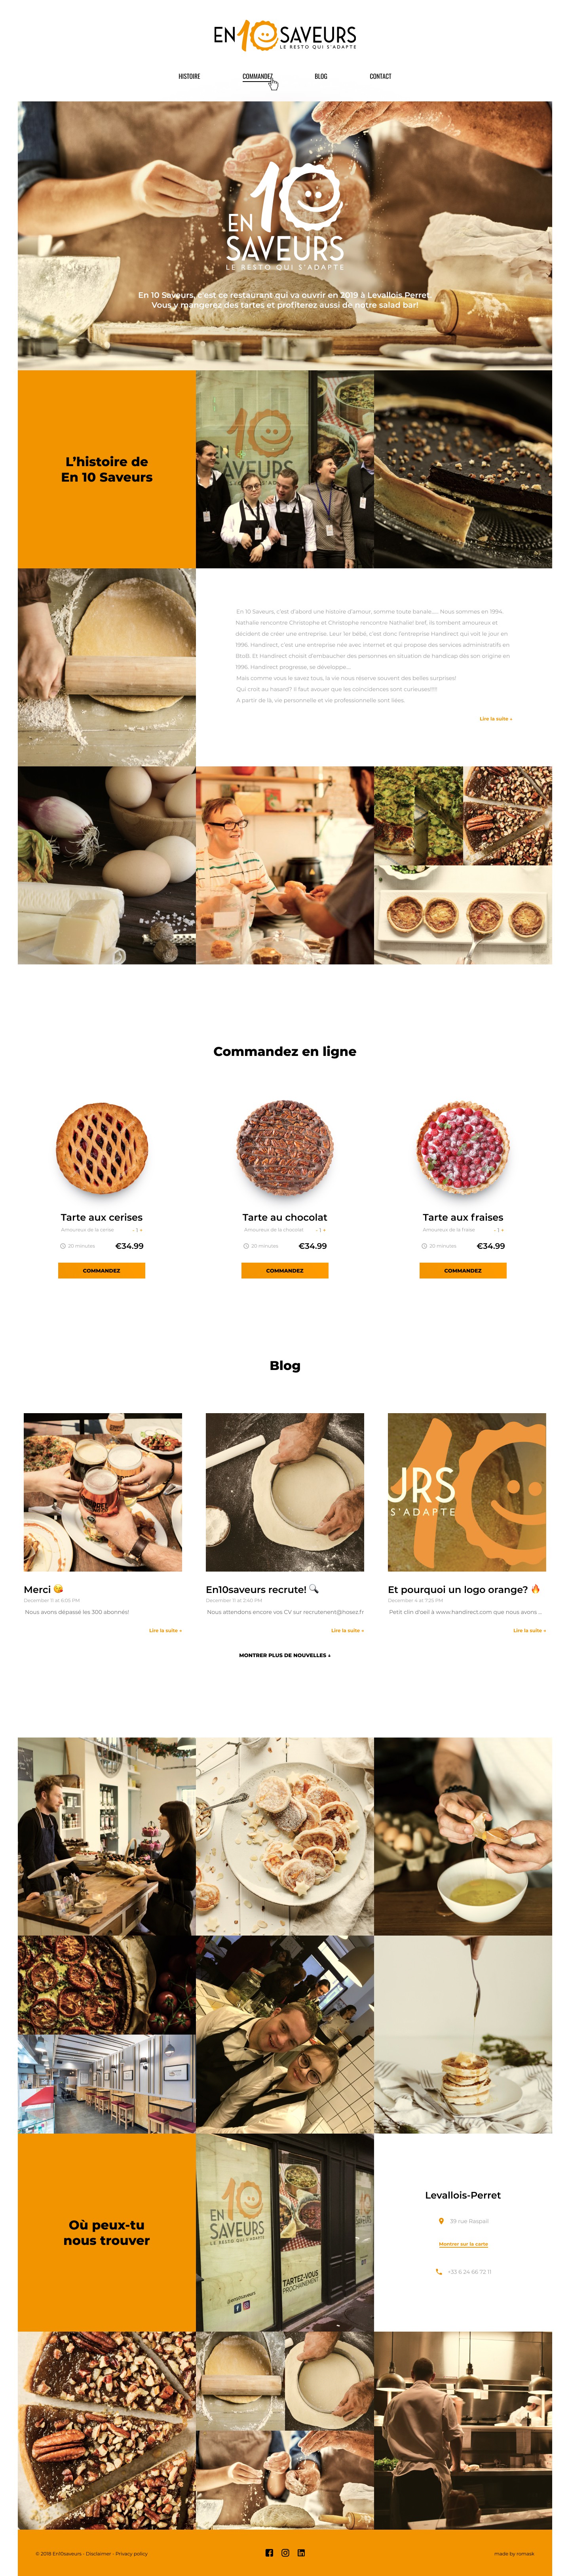Click the orange phone icon

[438, 2271]
